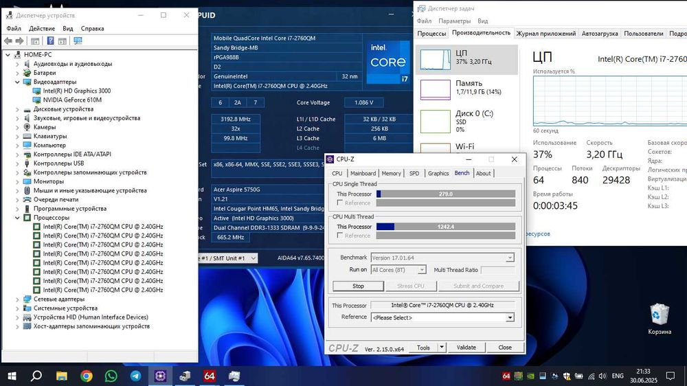687x386 pixels.
Task: Switch to the Memory tab in CPU-Z
Action: pos(392,174)
